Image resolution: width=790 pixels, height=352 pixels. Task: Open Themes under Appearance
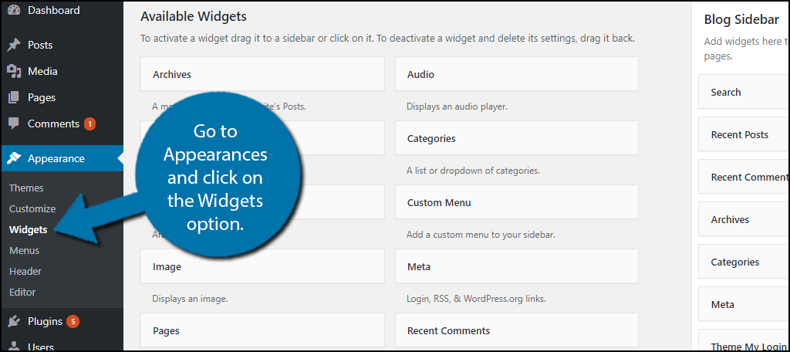[x=26, y=188]
